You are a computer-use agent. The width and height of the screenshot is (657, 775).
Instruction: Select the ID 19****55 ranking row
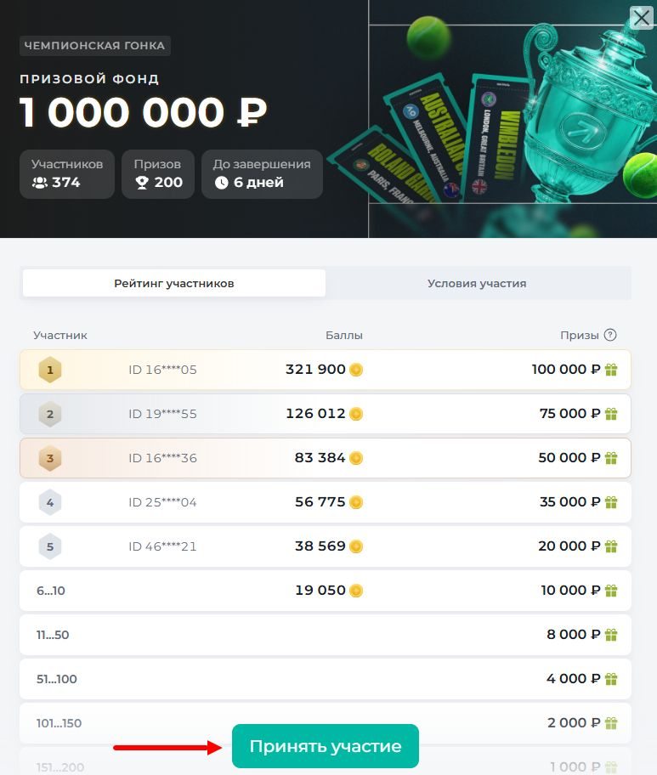[x=325, y=414]
